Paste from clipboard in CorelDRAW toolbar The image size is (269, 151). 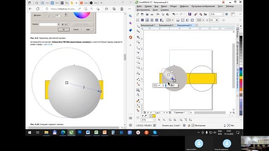pyautogui.click(x=168, y=14)
